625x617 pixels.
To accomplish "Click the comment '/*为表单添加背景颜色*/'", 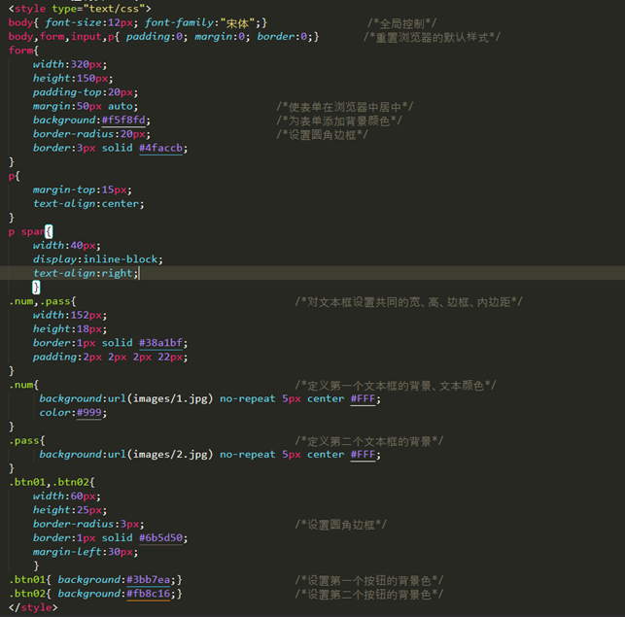I will (339, 120).
